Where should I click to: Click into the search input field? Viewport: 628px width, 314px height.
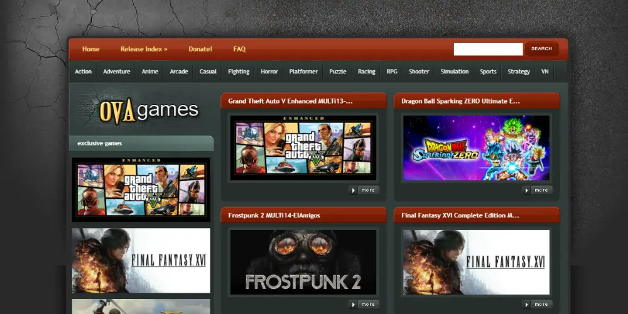[x=488, y=49]
